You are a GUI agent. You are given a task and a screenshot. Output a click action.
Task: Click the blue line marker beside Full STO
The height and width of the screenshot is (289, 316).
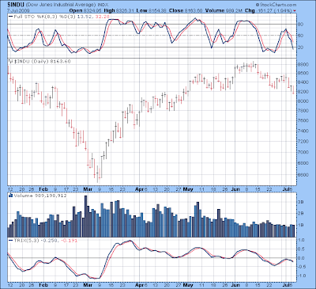coord(10,17)
